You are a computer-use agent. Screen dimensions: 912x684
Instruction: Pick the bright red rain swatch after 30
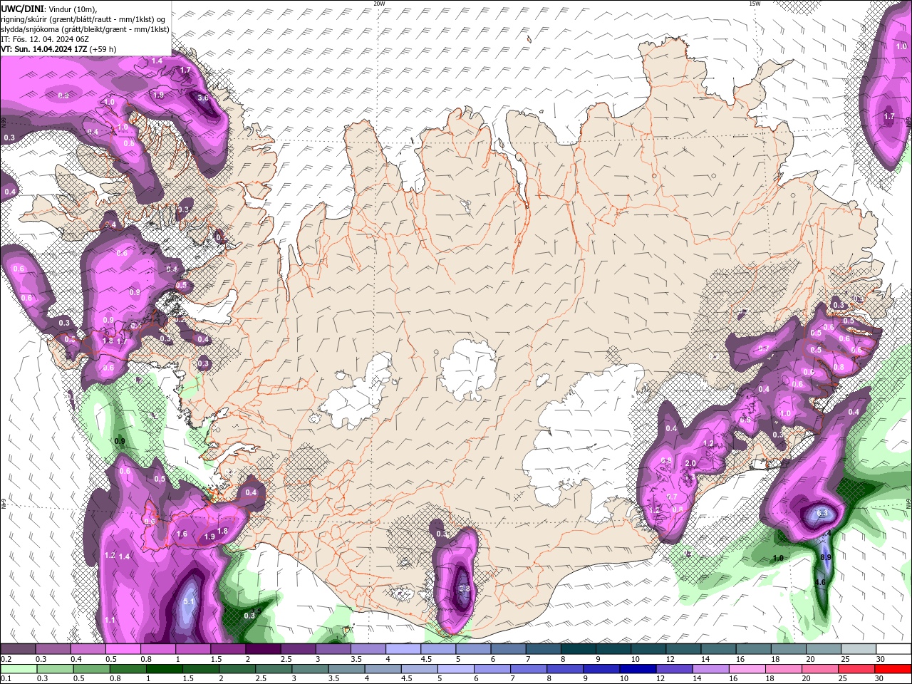tap(893, 668)
